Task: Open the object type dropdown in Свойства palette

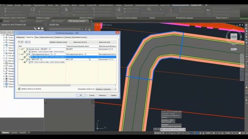Action: (x=65, y=29)
